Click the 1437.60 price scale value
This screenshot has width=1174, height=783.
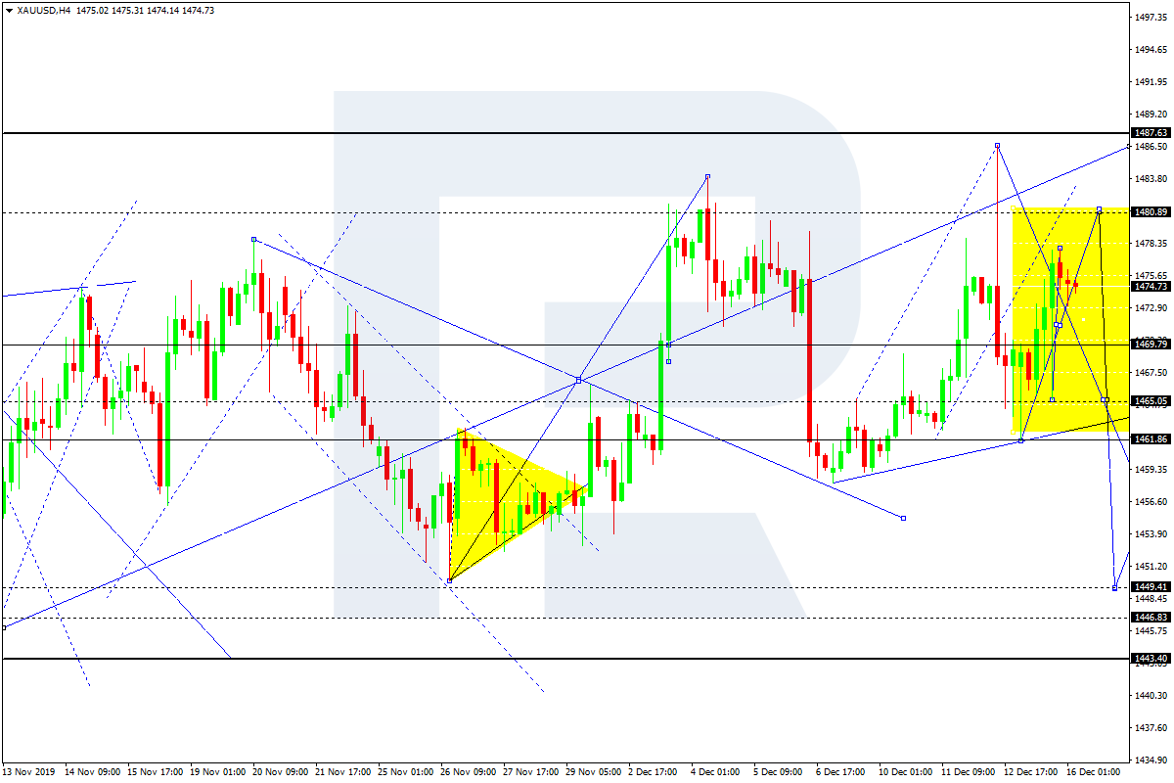1151,728
